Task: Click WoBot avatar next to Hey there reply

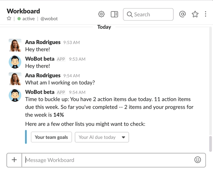Action: point(15,62)
